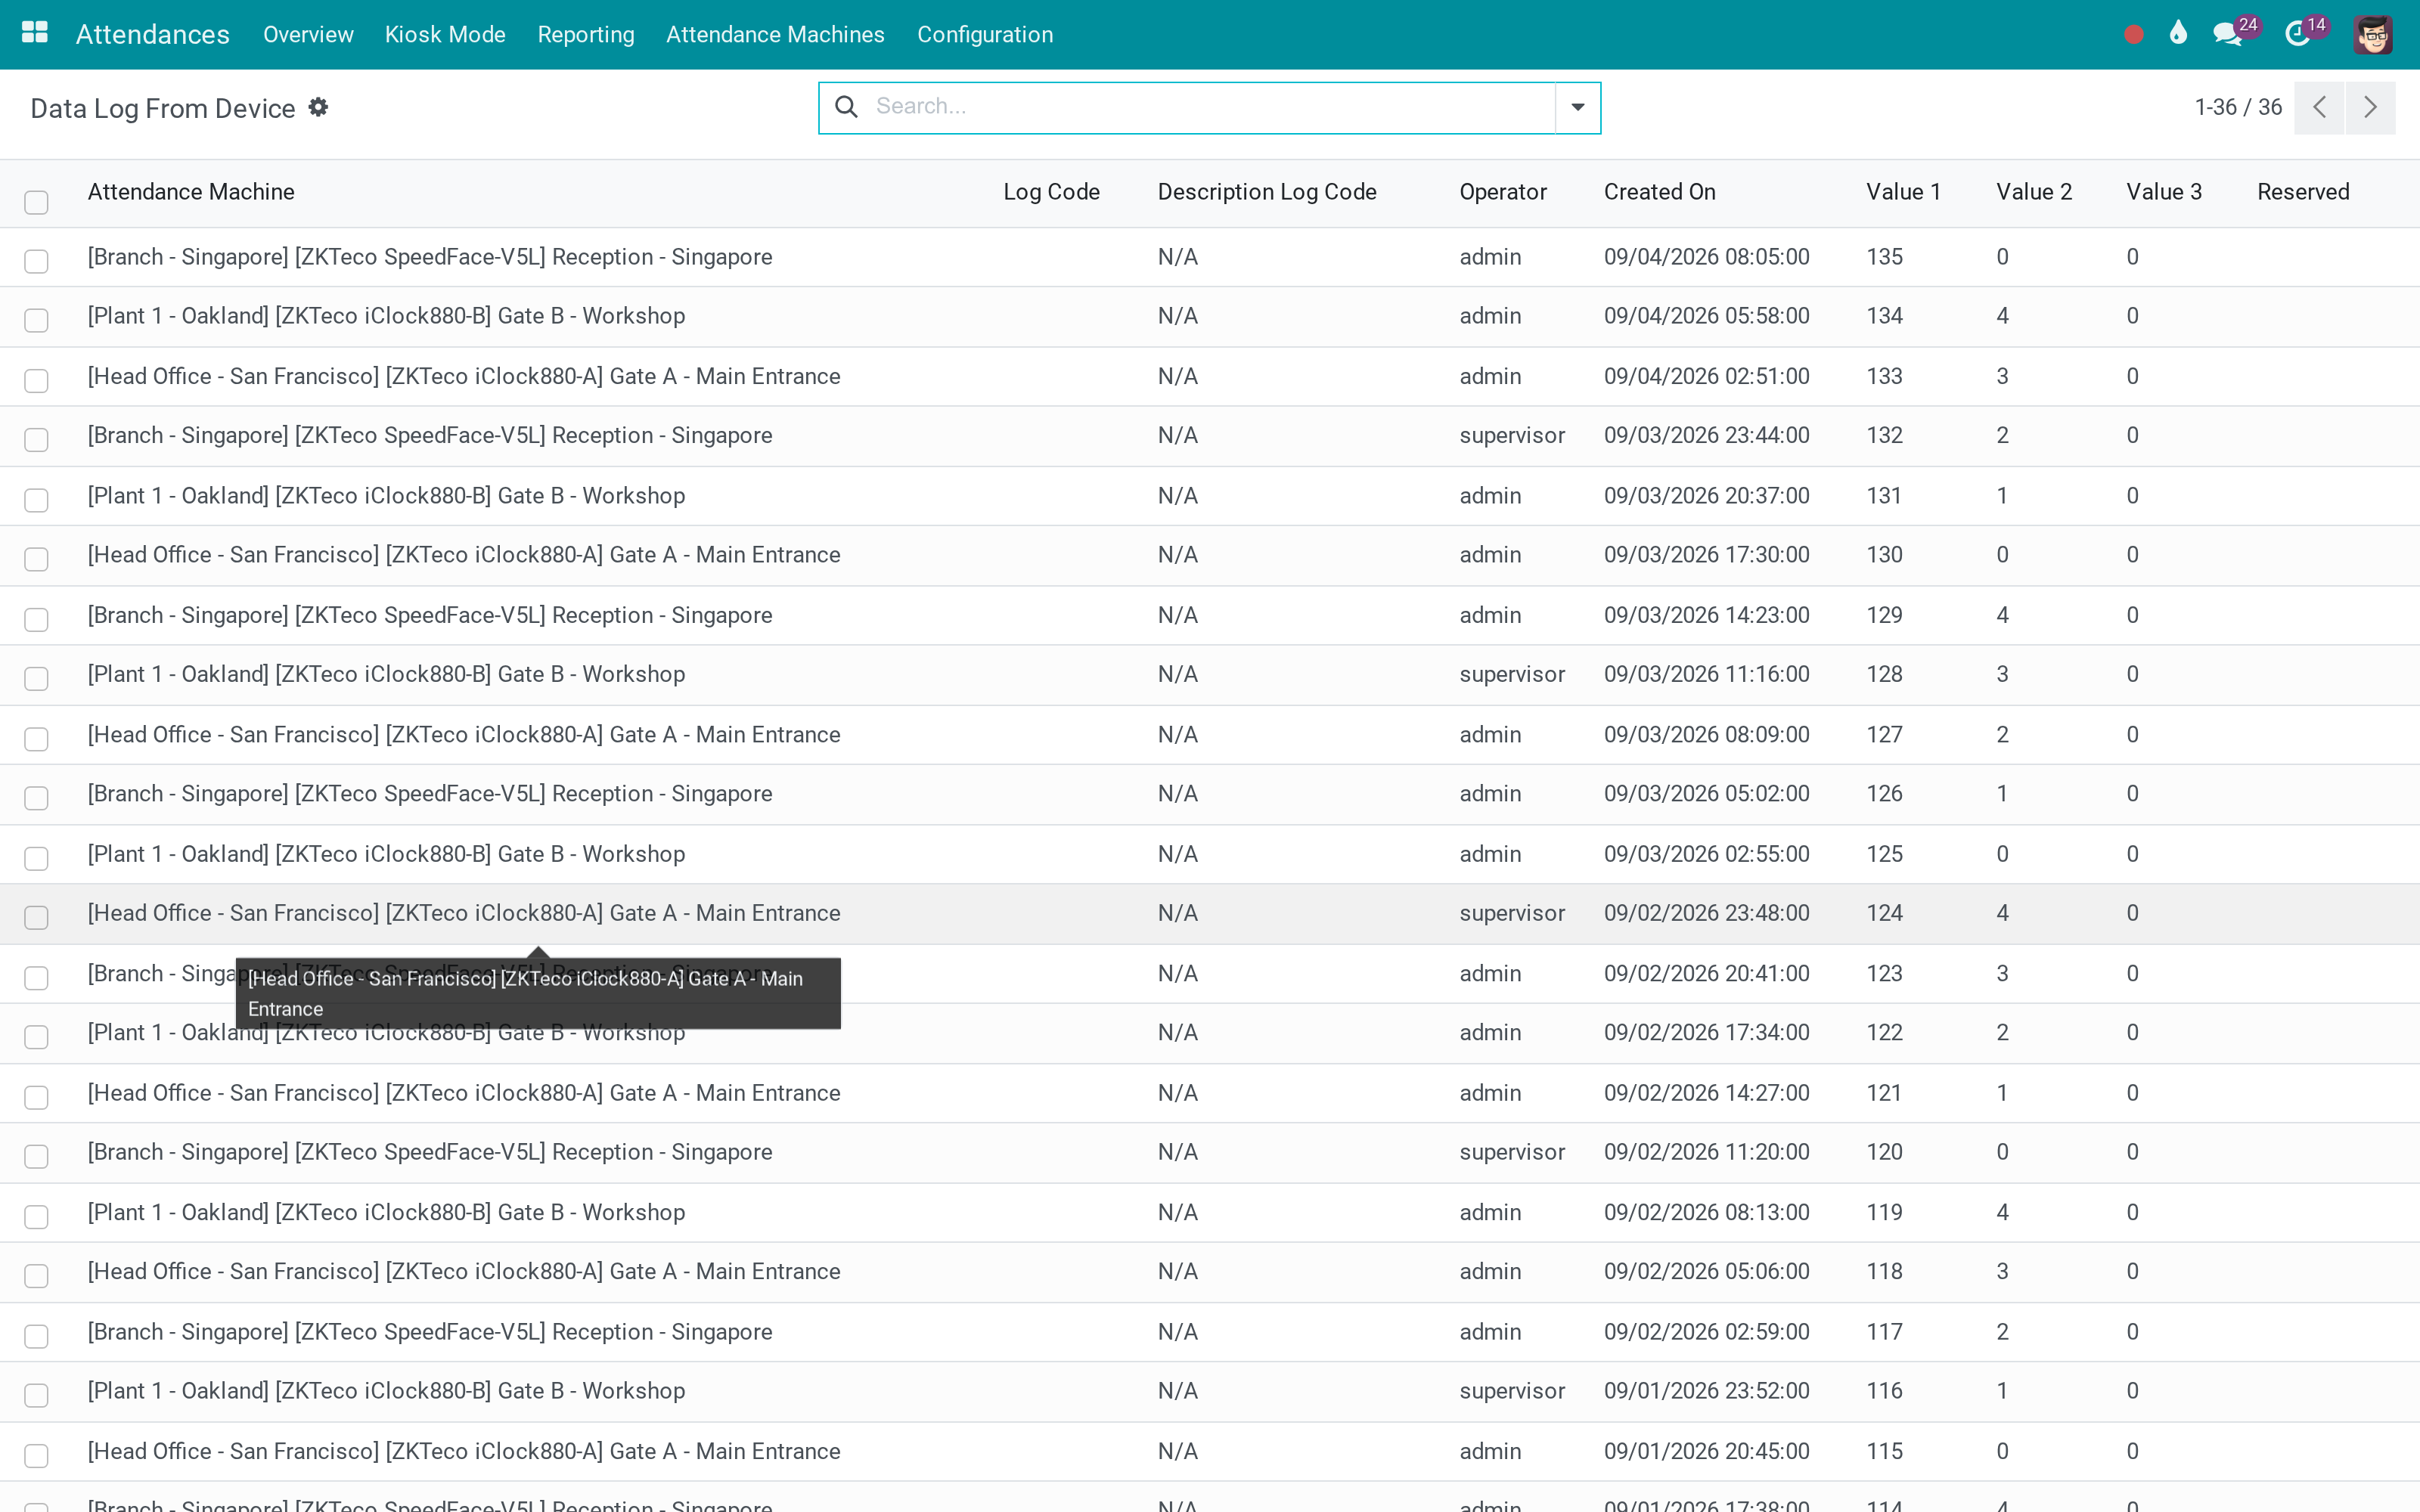Open the conversations messages icon
This screenshot has height=1512, width=2420.
2227,34
